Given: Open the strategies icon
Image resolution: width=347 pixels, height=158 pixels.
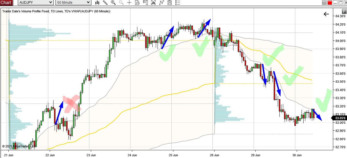Looking at the screenshot, I should (x=162, y=3).
